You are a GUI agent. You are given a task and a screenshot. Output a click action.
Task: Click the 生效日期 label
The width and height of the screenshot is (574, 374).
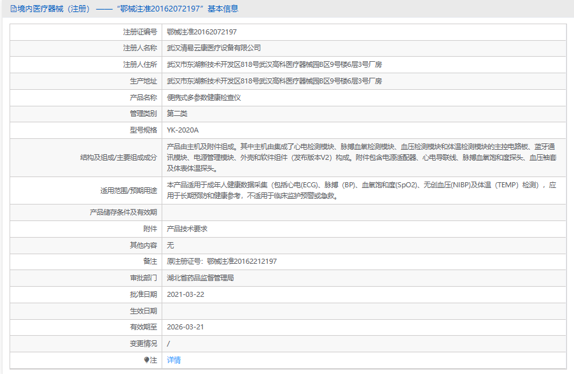[144, 311]
